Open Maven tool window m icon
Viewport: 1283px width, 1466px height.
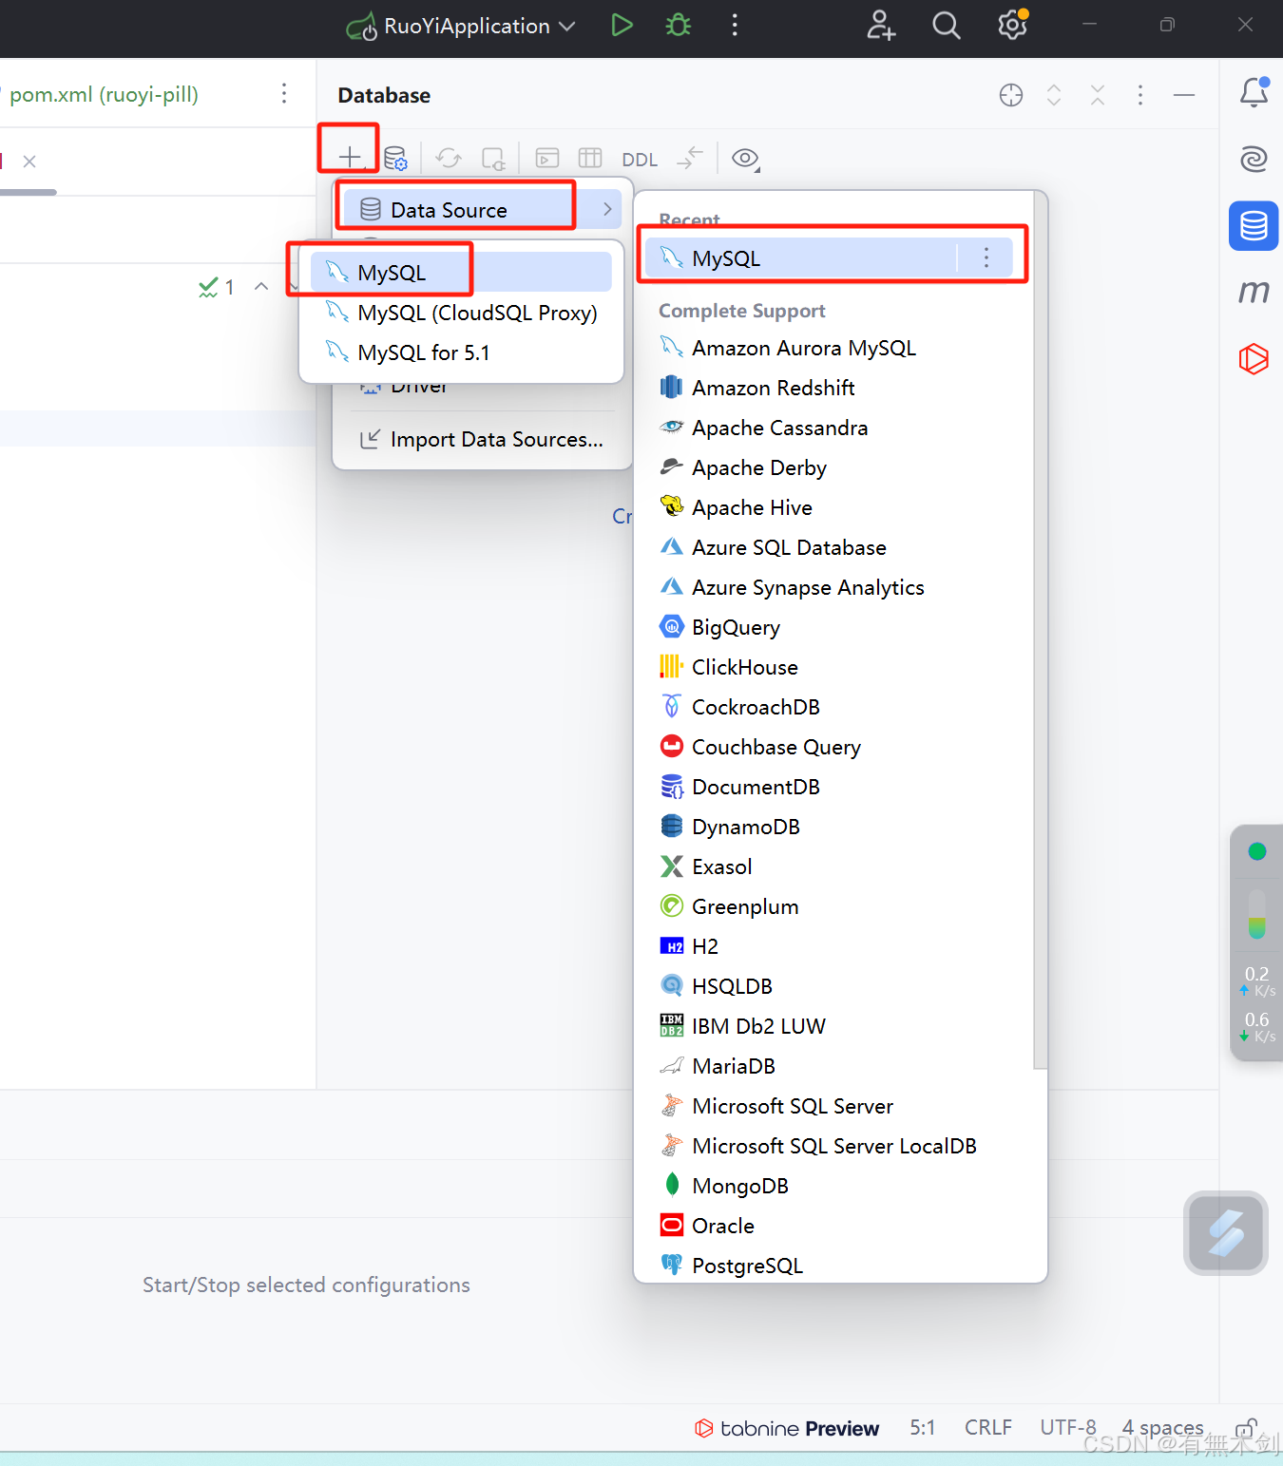click(1254, 291)
